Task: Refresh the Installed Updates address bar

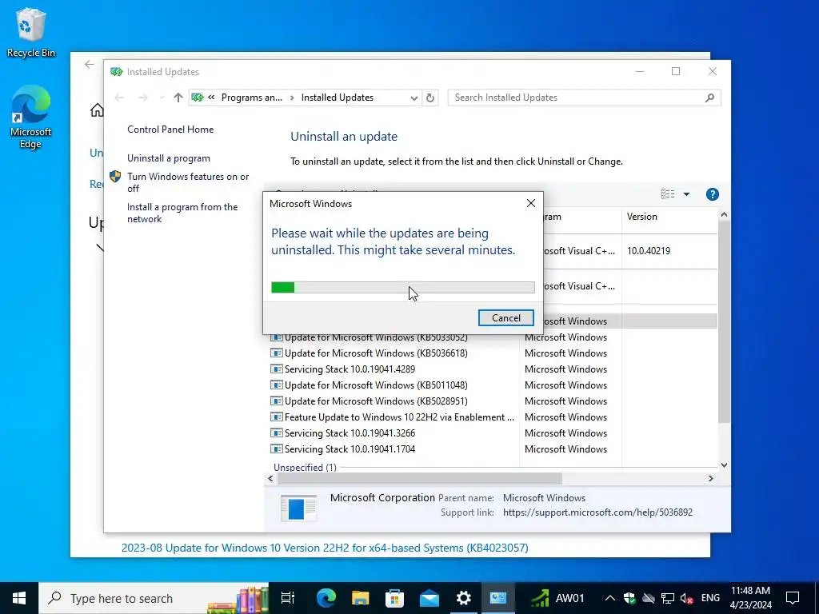Action: (429, 98)
